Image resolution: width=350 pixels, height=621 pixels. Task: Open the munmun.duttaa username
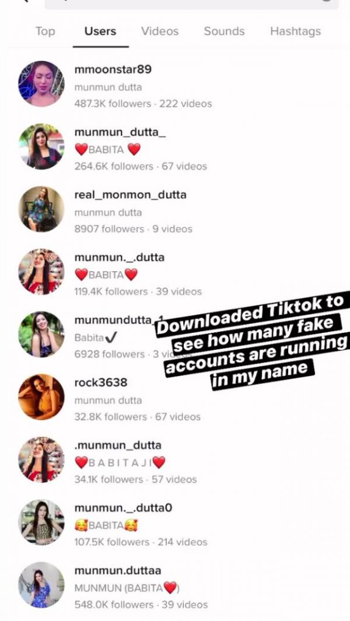[x=118, y=571]
